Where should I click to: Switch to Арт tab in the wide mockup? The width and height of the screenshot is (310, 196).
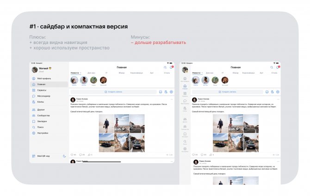click(152, 73)
